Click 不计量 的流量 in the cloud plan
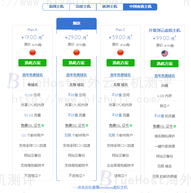The image size is (191, 193). pyautogui.click(x=164, y=116)
